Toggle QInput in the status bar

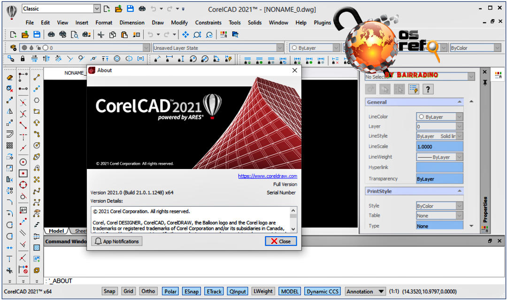point(238,291)
